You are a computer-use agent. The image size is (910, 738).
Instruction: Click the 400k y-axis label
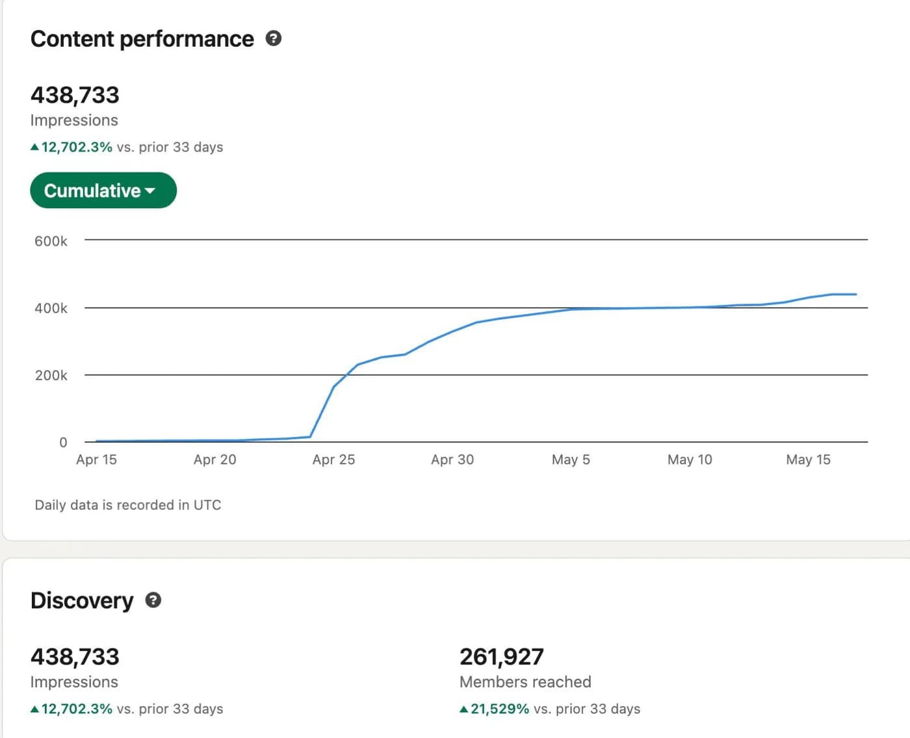(51, 308)
